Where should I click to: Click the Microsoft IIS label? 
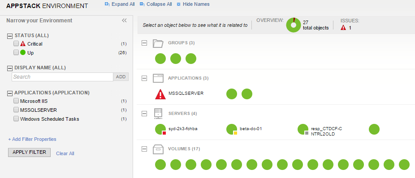[34, 101]
